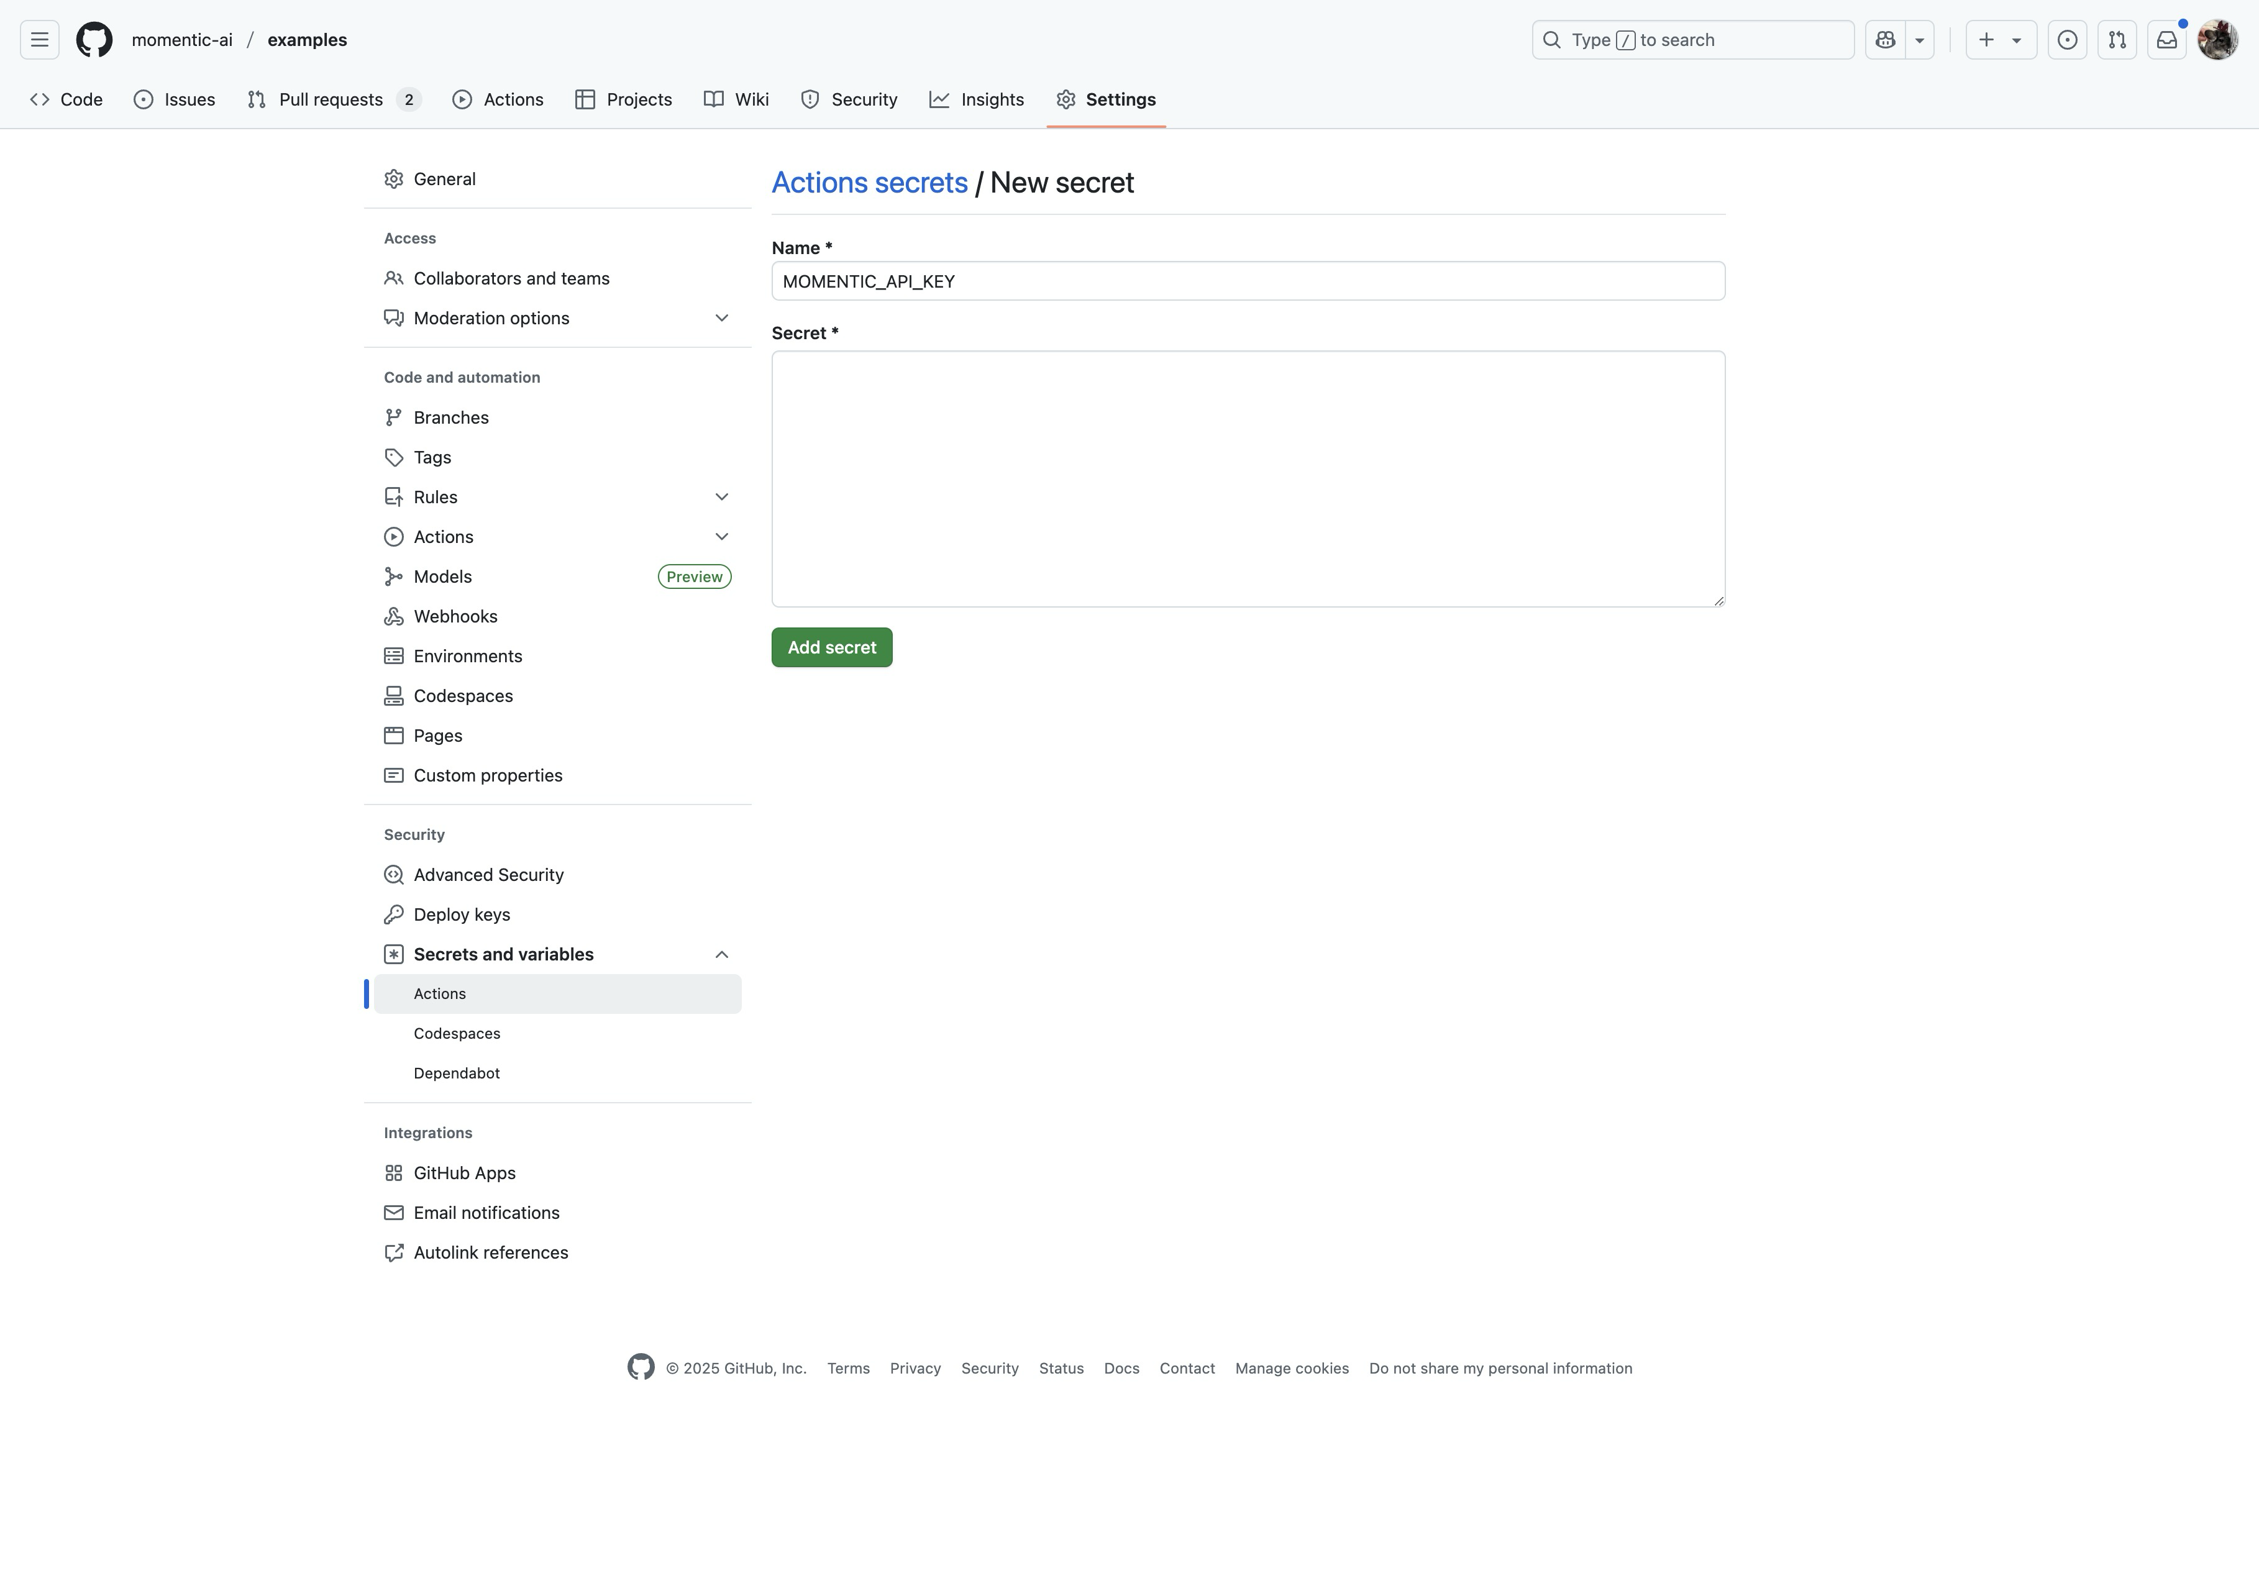Click the Preview badge beside Models
The height and width of the screenshot is (1573, 2259).
pos(693,578)
